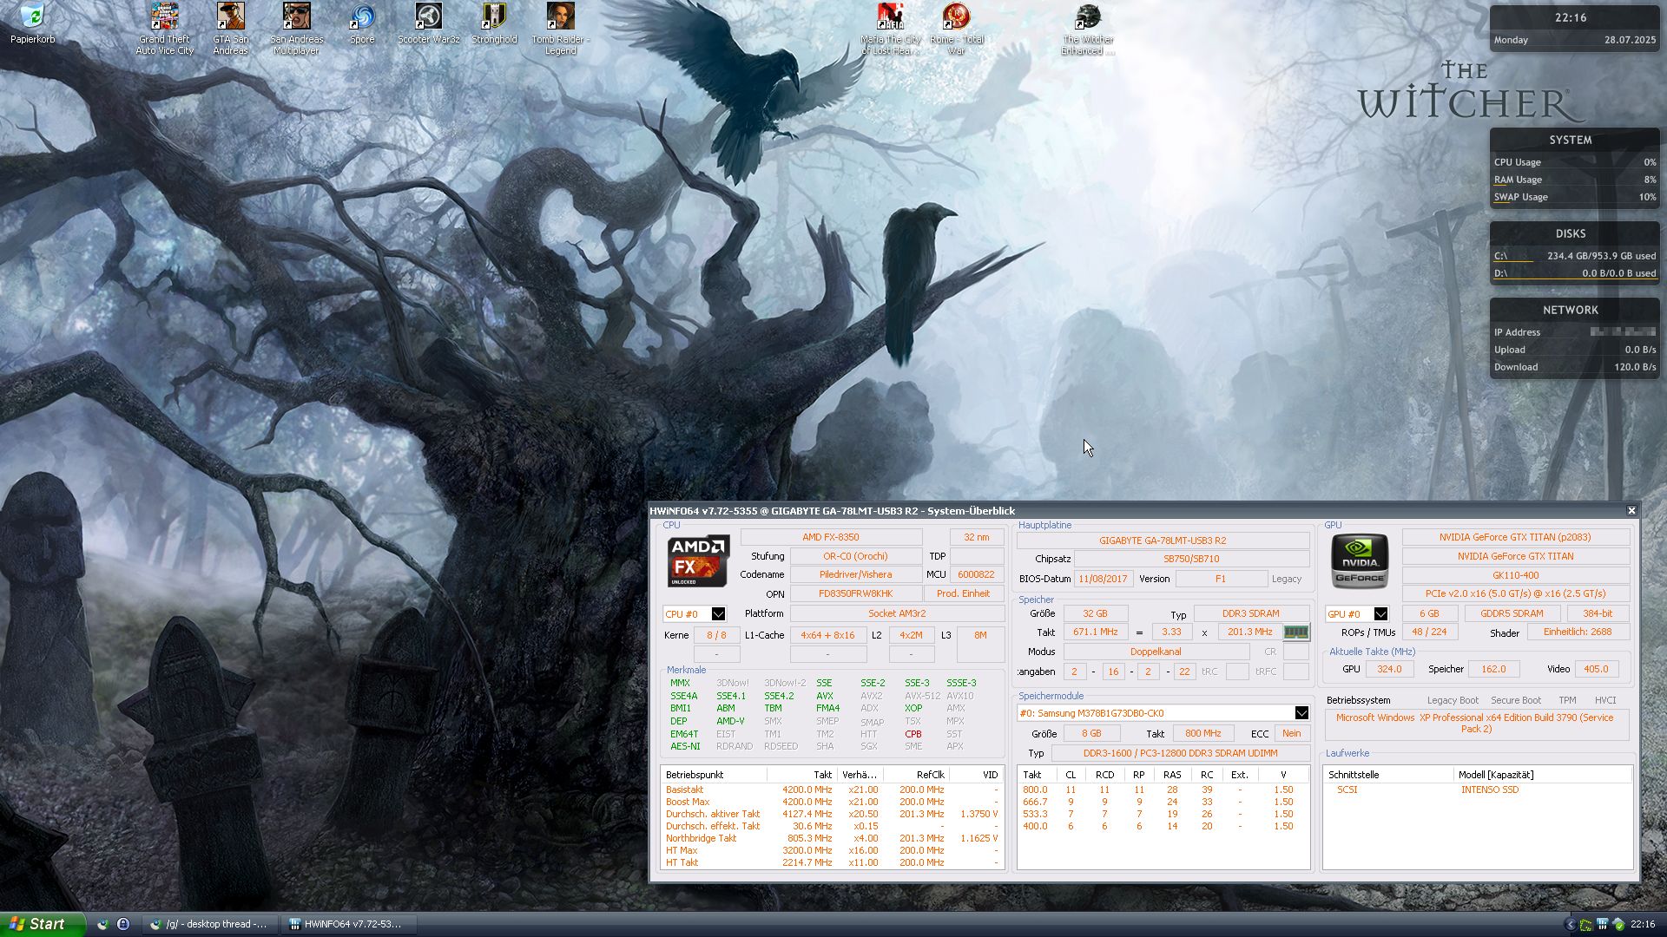Click the CPU Usage meter in System widget

click(x=1574, y=162)
